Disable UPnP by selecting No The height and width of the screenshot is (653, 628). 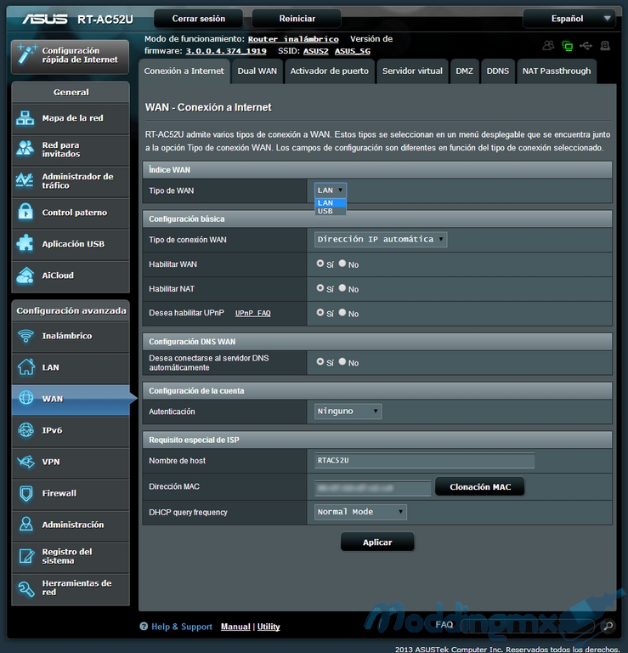[342, 312]
